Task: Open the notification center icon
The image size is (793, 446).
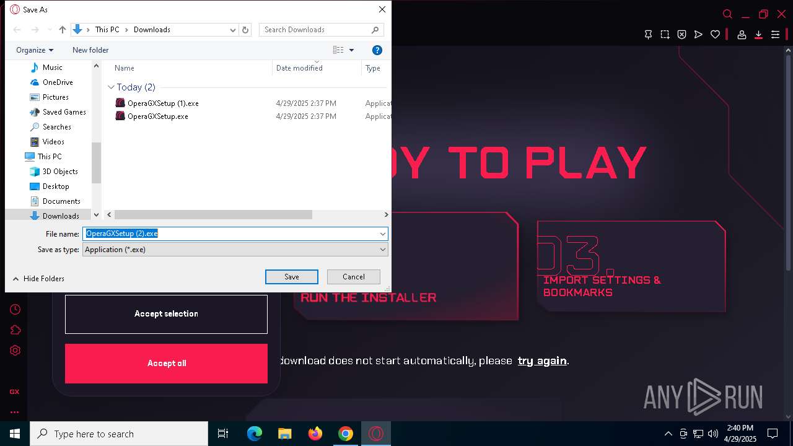Action: (x=773, y=434)
